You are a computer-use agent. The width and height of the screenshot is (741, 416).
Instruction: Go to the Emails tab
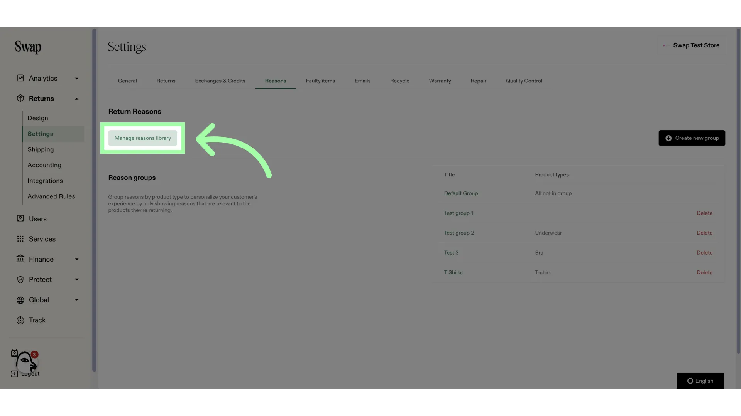362,81
